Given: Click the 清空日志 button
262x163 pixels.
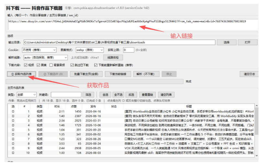Looking at the screenshot, I should (x=249, y=74).
